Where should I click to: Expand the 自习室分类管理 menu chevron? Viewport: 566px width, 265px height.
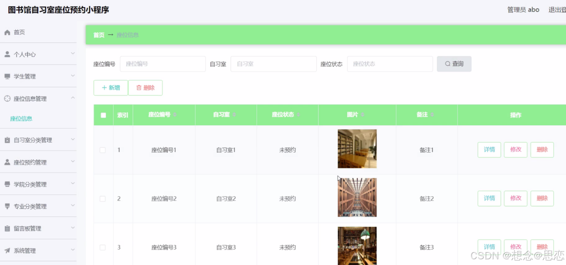point(73,139)
